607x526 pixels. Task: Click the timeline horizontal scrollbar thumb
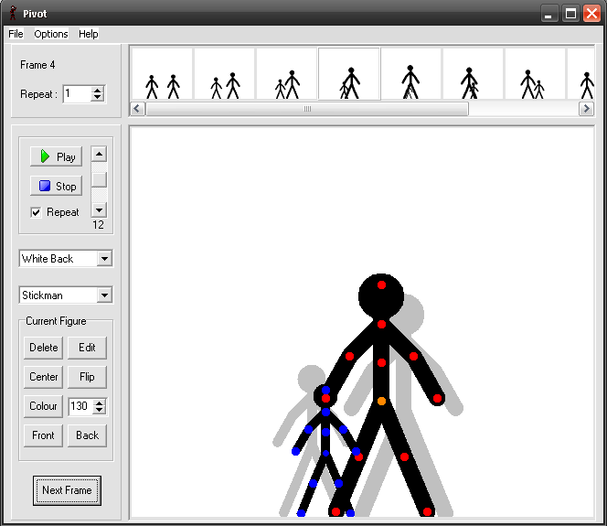point(307,109)
